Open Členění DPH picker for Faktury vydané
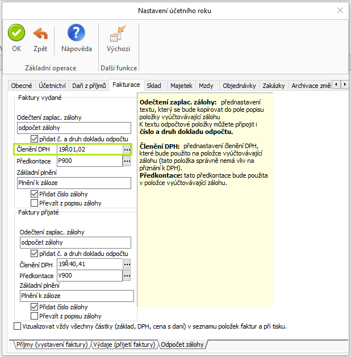The width and height of the screenshot is (351, 357). [x=127, y=150]
